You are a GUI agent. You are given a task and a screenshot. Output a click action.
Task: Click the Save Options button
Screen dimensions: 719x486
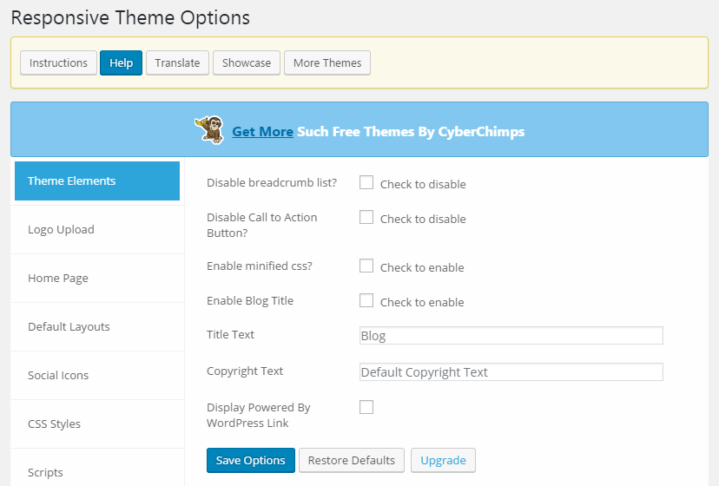click(x=251, y=460)
